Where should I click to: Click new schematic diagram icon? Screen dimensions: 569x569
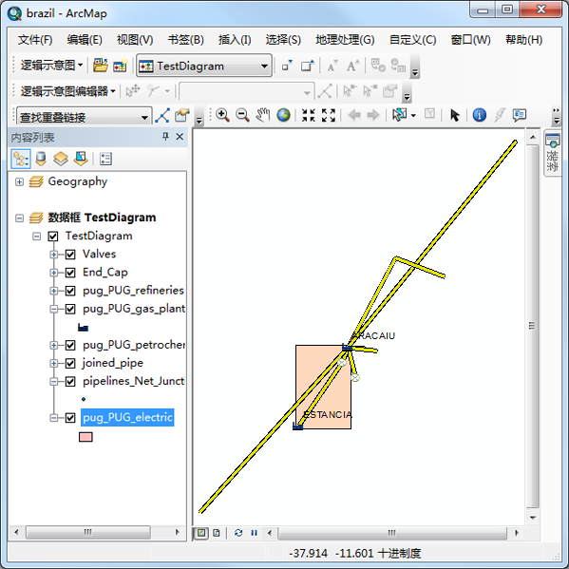point(120,66)
